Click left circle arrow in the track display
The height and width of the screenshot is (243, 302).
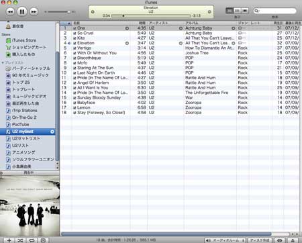(x=93, y=11)
